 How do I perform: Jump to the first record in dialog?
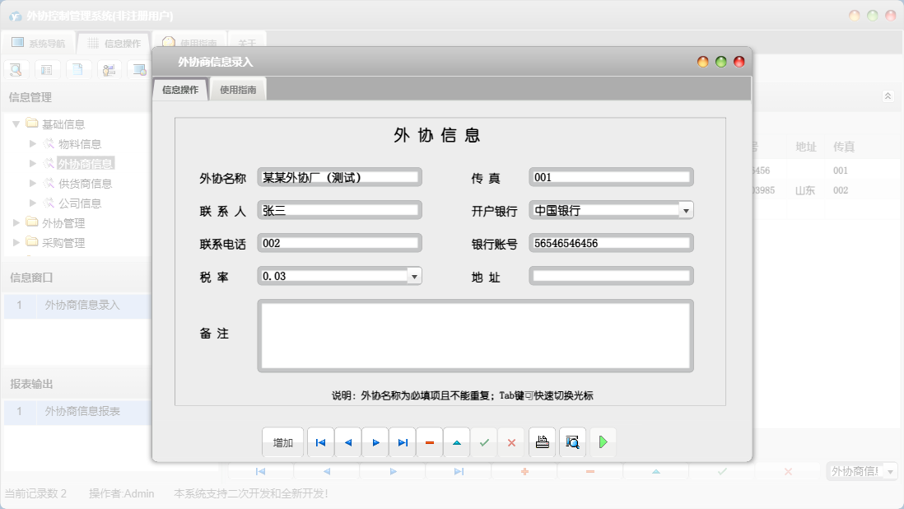(x=320, y=443)
